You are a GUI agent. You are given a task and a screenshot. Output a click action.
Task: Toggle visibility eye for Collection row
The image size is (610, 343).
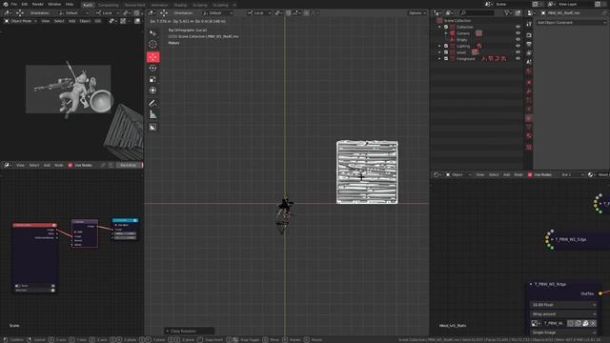(518, 27)
